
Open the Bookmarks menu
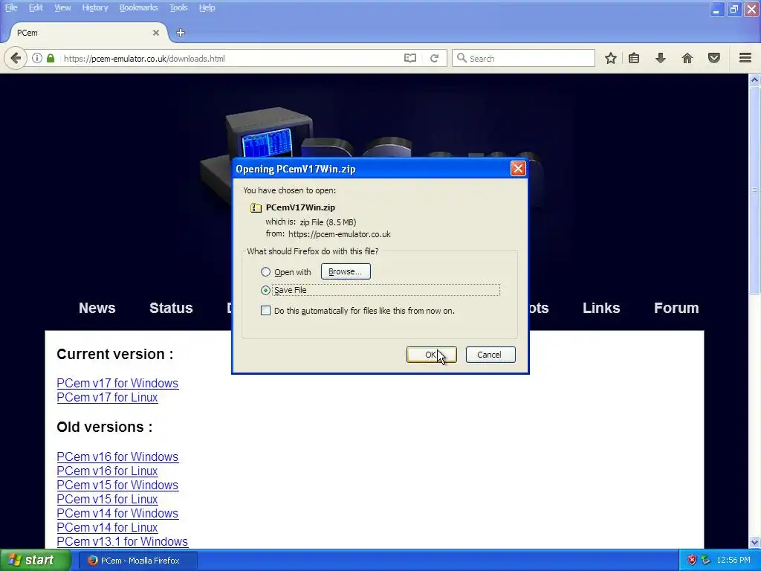click(x=138, y=7)
